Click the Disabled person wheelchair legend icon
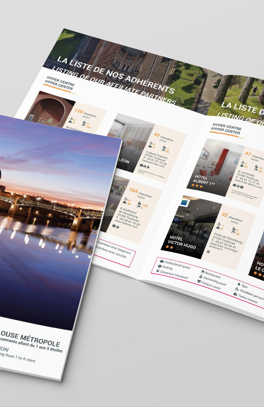The height and width of the screenshot is (407, 264). coord(237,289)
